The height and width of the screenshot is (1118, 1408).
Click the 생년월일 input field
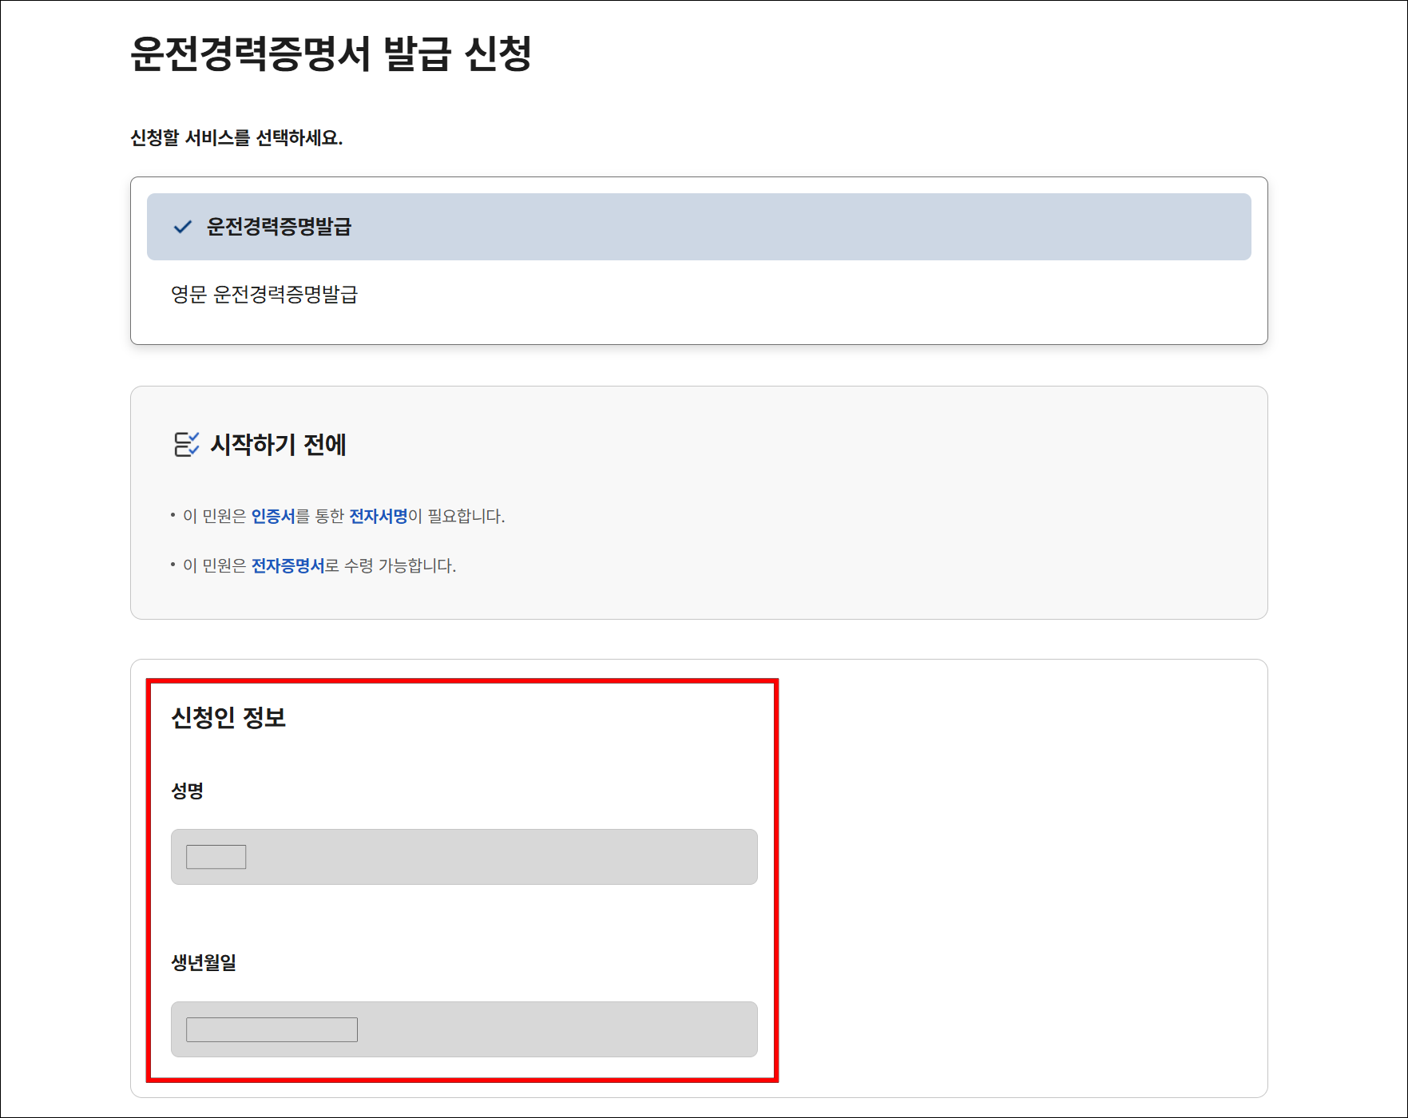tap(462, 1030)
